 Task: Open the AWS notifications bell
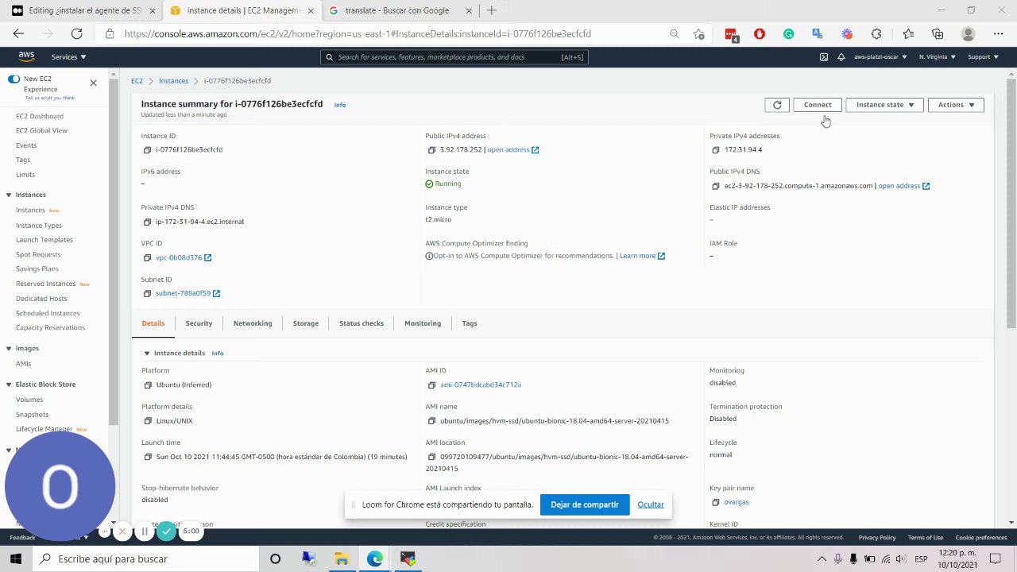click(841, 57)
